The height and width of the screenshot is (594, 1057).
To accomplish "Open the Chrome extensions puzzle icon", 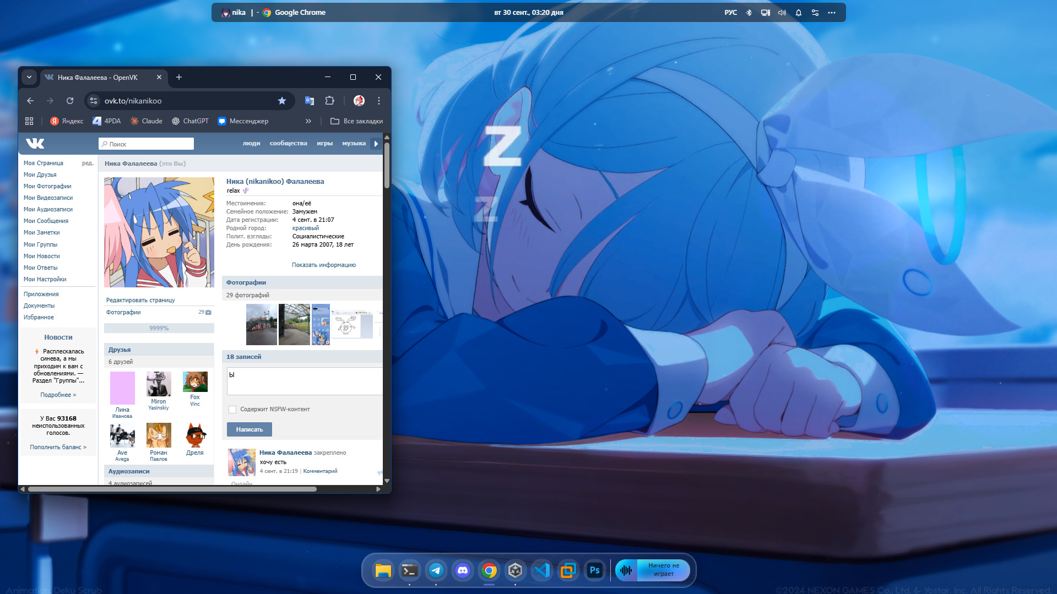I will click(329, 101).
